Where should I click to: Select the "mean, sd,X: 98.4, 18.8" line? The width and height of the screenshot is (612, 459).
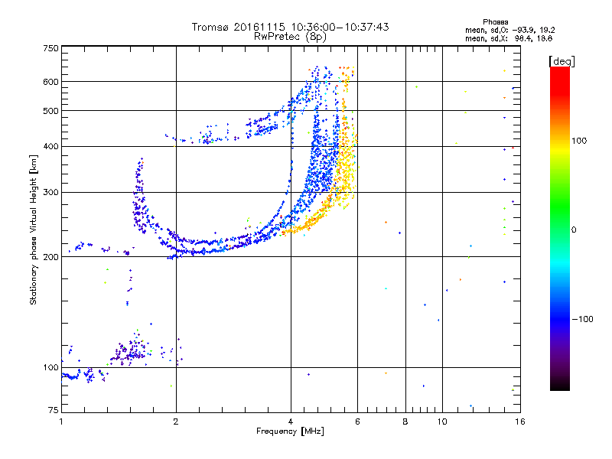[x=509, y=38]
